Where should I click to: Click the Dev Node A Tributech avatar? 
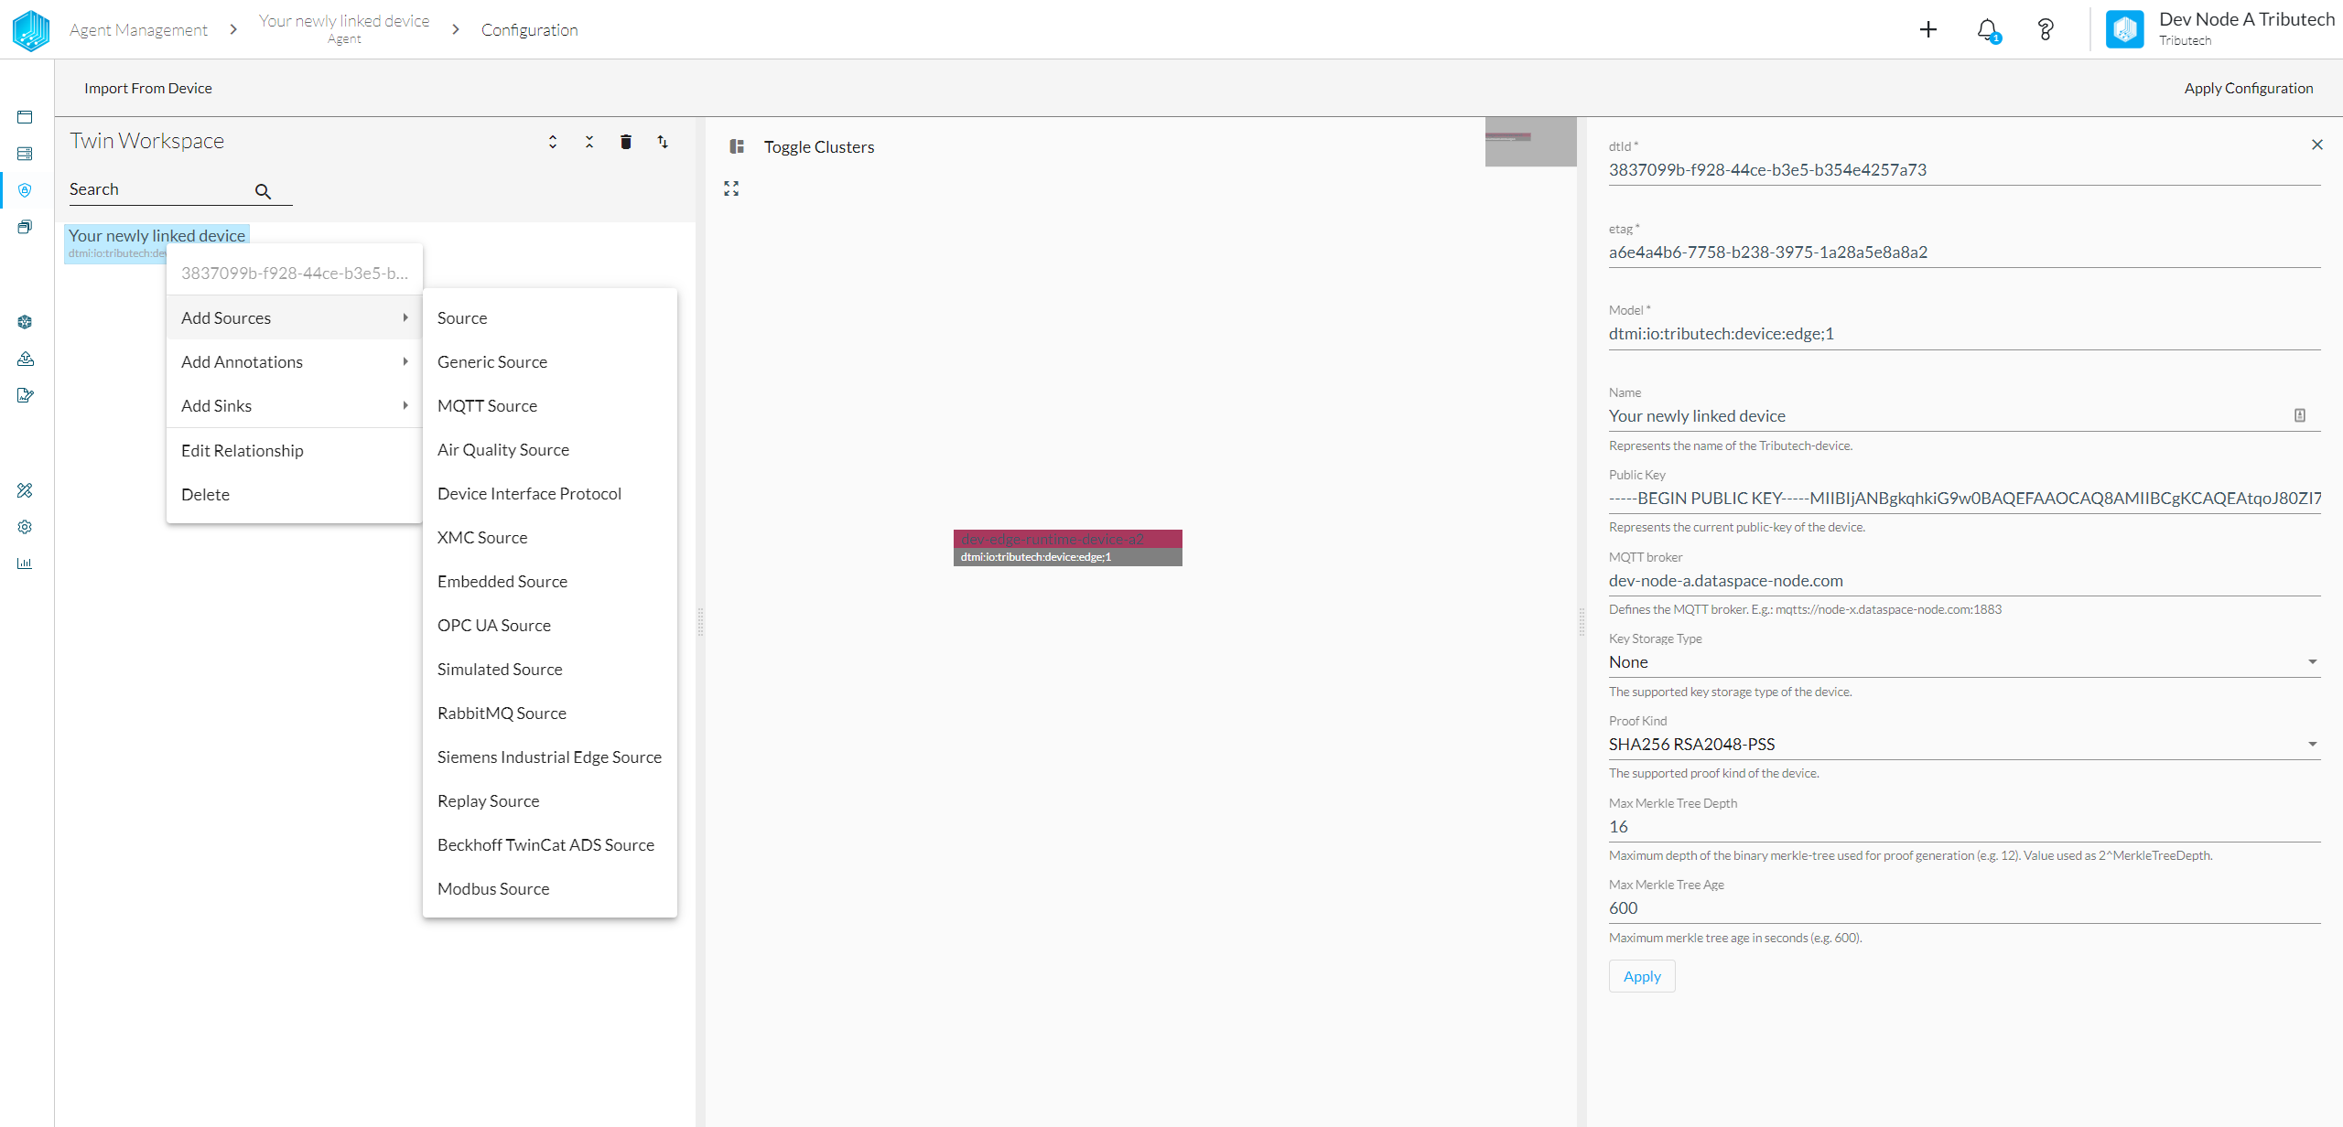click(2124, 29)
